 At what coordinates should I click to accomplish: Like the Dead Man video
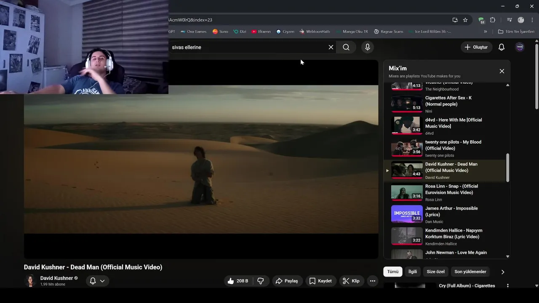[238, 281]
